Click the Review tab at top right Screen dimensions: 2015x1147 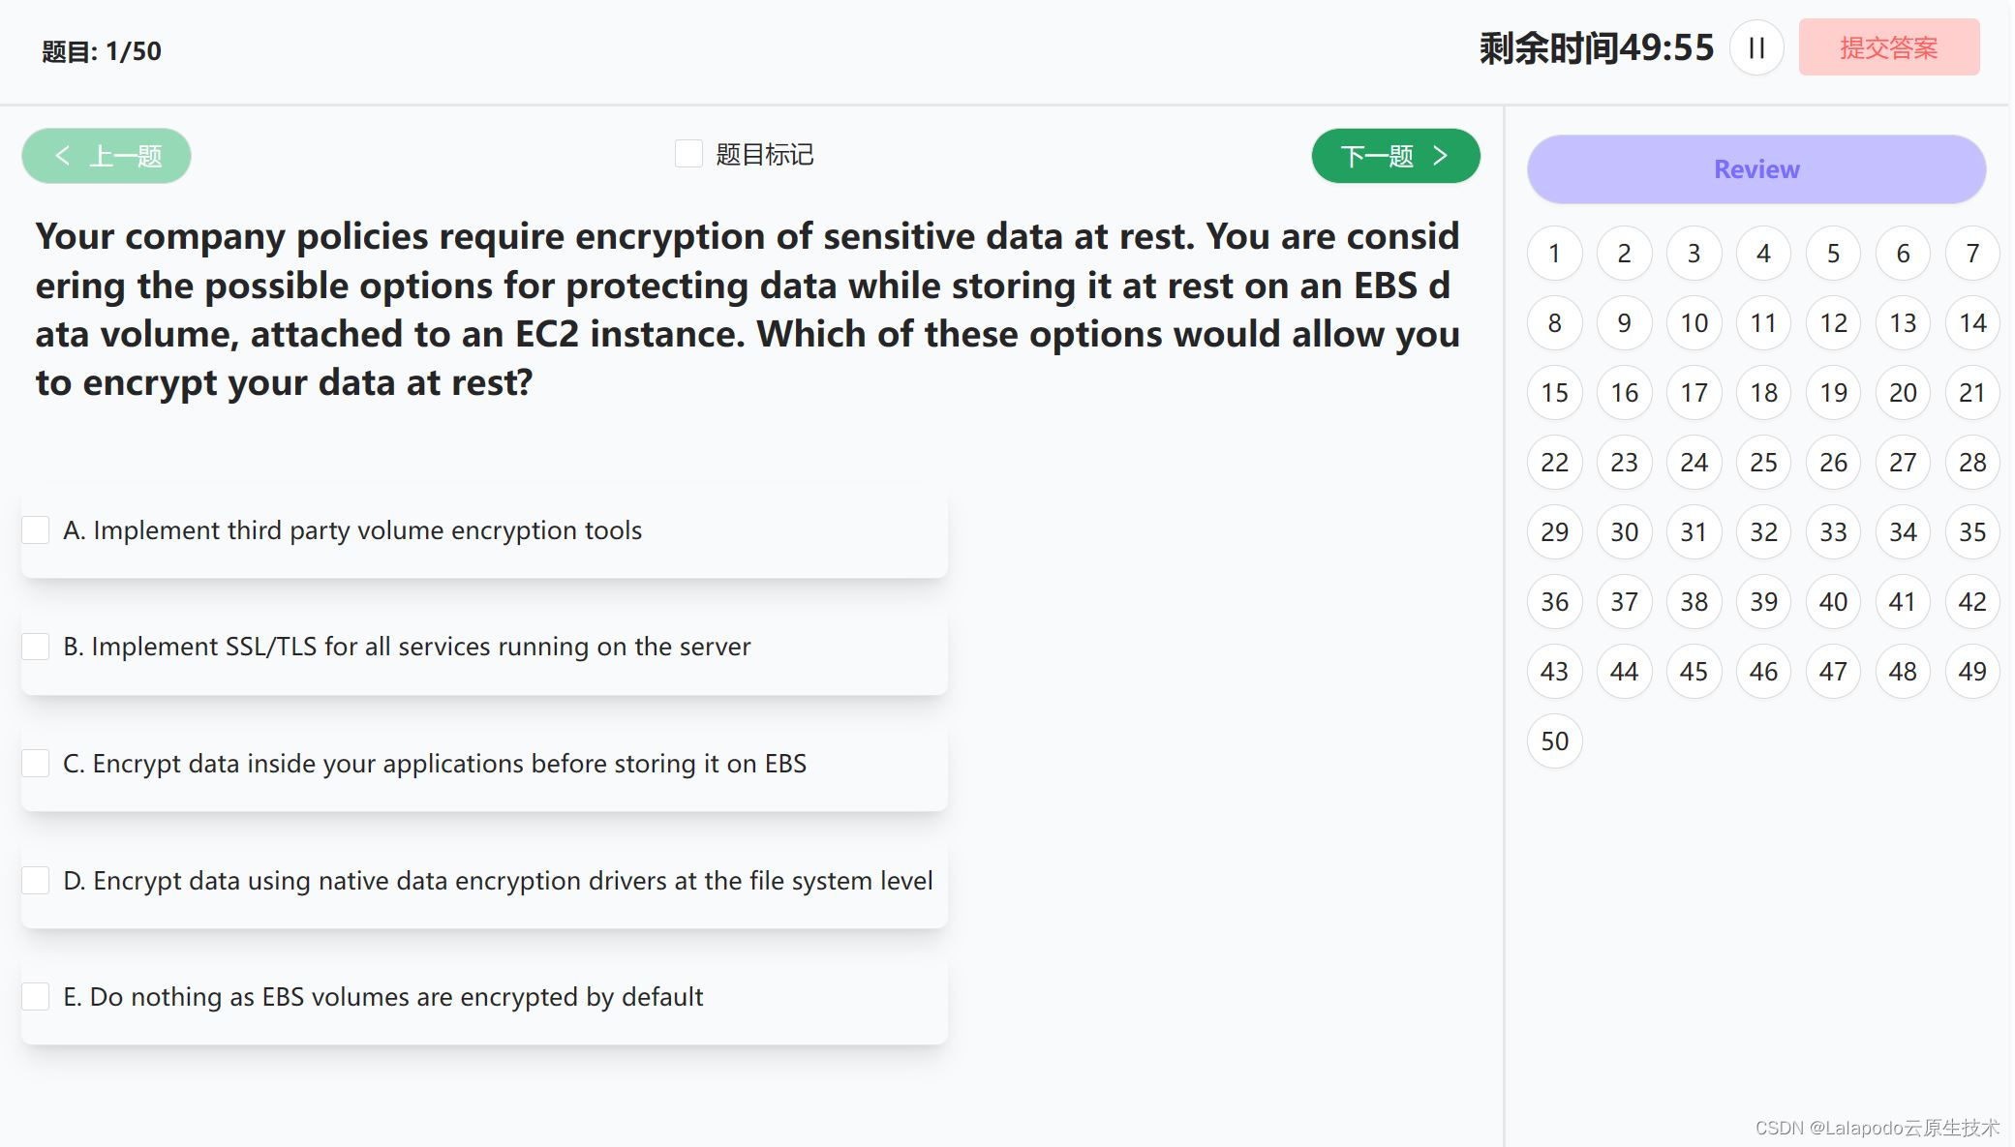pos(1757,167)
